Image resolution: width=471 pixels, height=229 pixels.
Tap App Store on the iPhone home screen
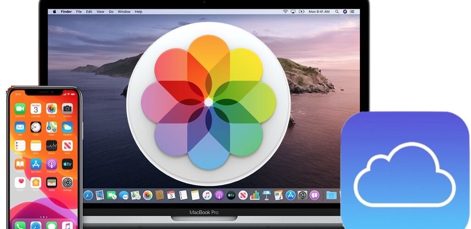(x=36, y=164)
